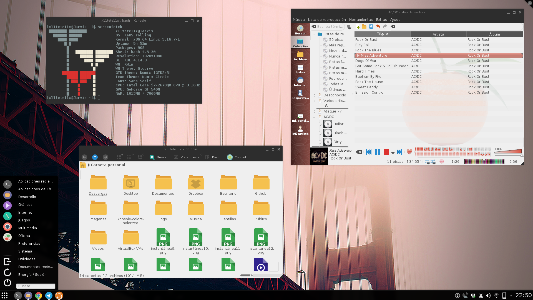Expand the Ataque 77 artist node
The width and height of the screenshot is (533, 300).
[315, 111]
